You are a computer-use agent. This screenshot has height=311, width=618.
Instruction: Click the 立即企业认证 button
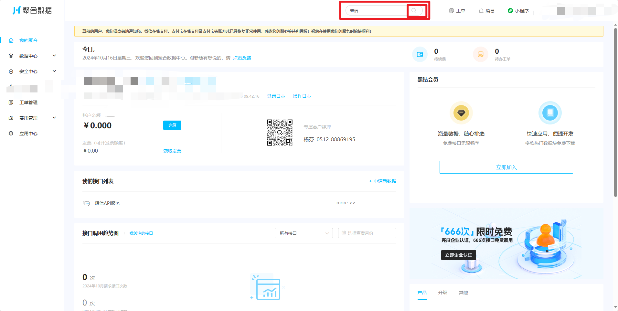459,255
